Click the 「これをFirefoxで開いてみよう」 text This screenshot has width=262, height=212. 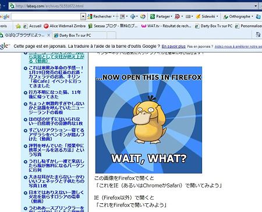tap(131, 205)
